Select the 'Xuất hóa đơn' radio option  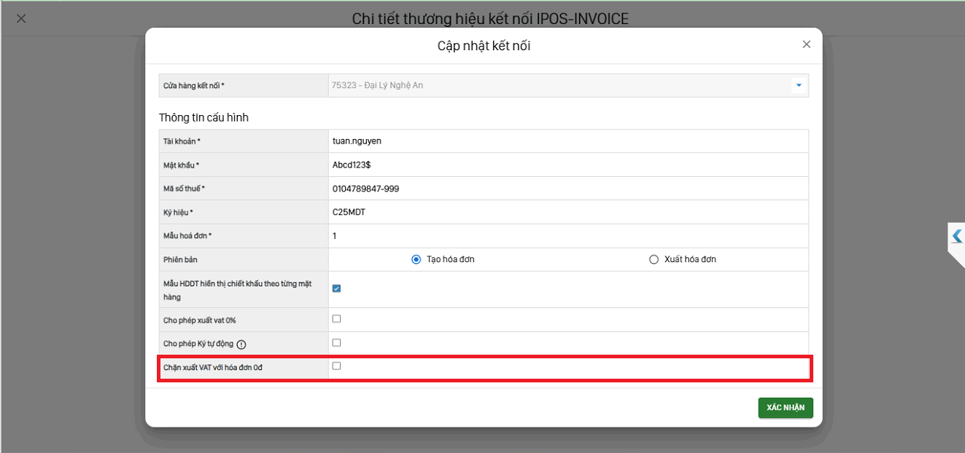coord(654,259)
